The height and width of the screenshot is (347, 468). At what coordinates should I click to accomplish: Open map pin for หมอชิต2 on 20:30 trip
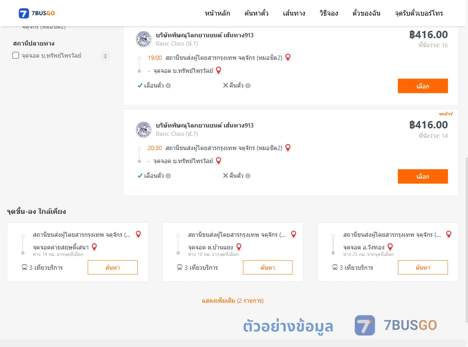(x=288, y=147)
